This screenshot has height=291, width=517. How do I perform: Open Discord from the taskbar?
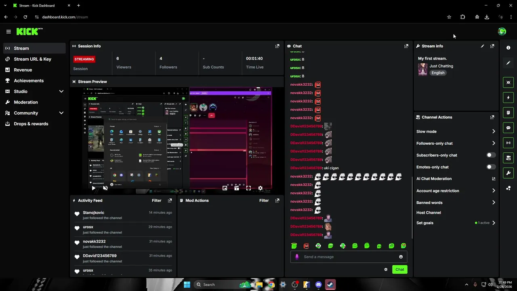point(318,285)
